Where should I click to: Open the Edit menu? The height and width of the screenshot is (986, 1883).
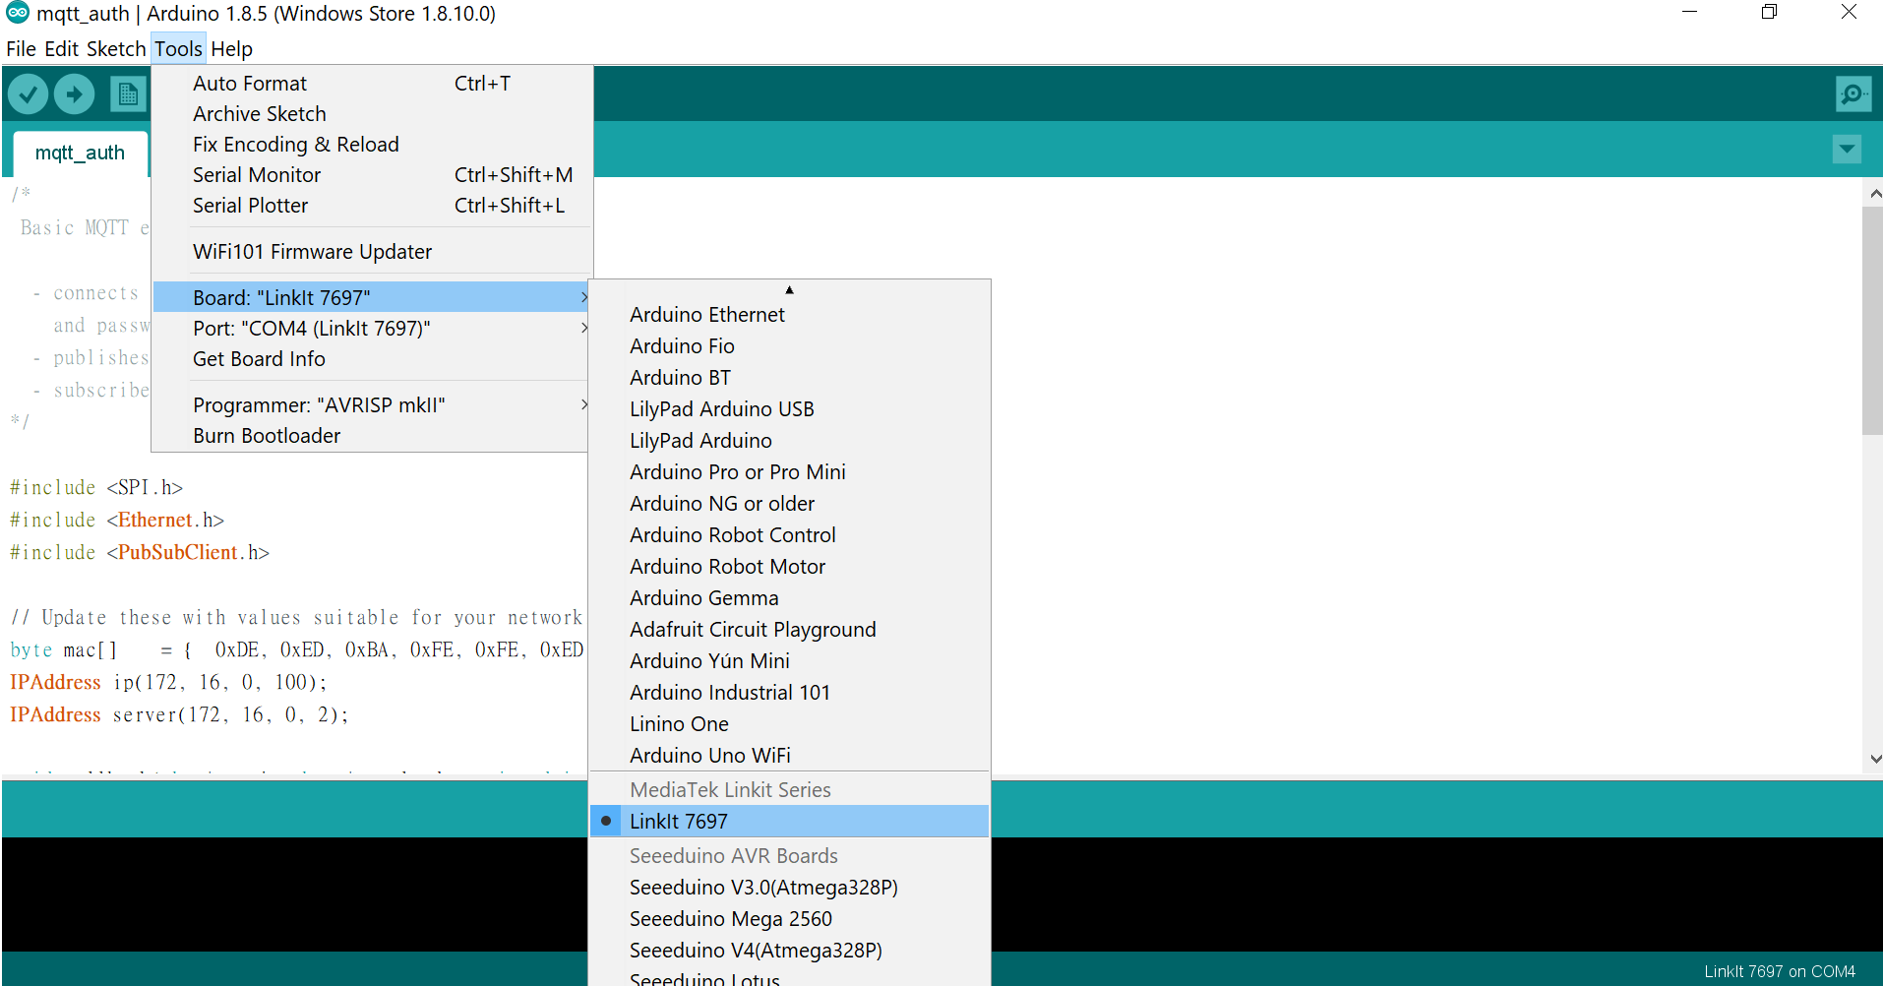(x=61, y=49)
